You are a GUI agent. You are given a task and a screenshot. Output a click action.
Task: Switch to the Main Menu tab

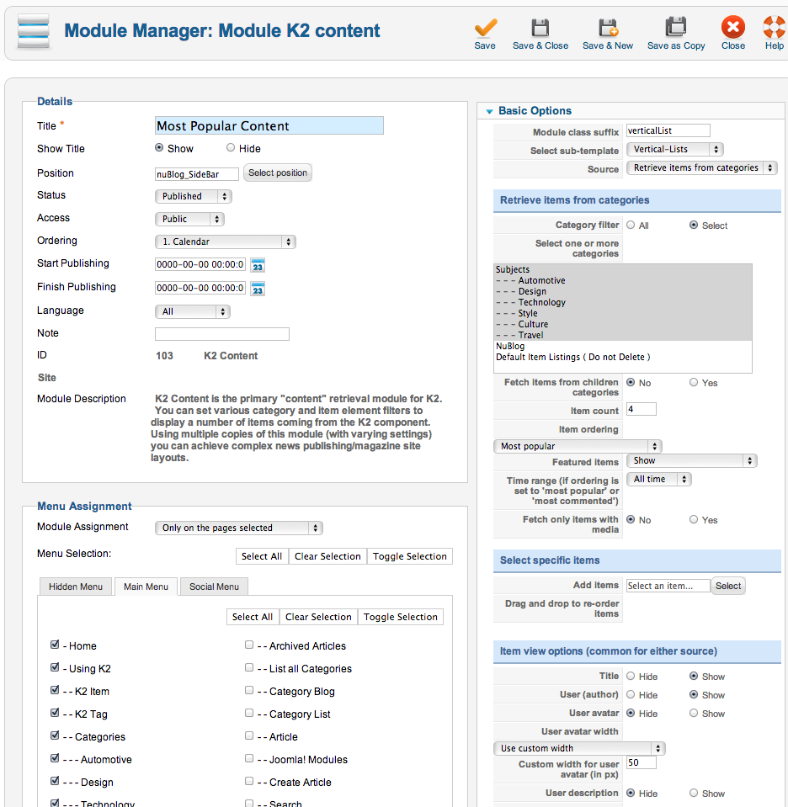point(146,587)
